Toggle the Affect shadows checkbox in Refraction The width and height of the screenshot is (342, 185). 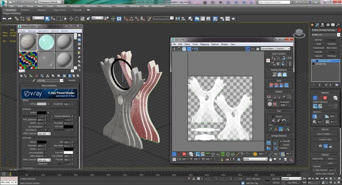(x=45, y=156)
